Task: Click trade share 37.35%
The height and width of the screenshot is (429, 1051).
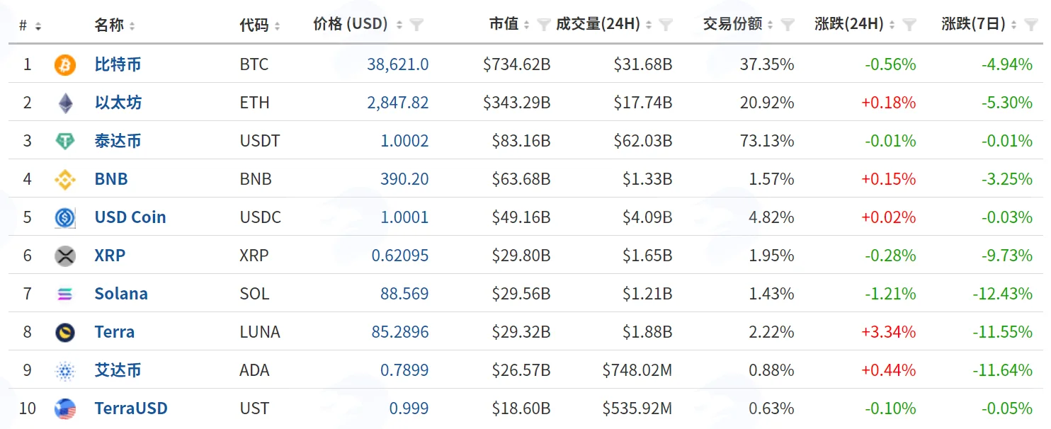Action: pos(767,64)
